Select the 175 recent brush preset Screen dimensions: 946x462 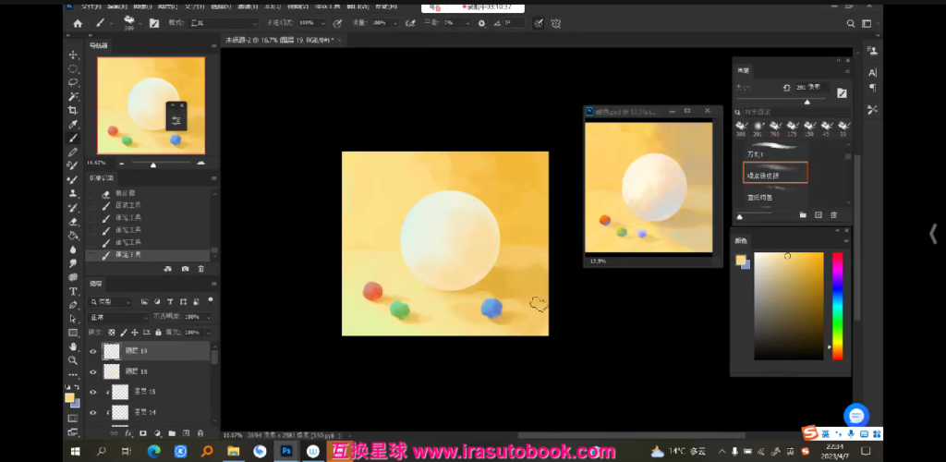[792, 128]
